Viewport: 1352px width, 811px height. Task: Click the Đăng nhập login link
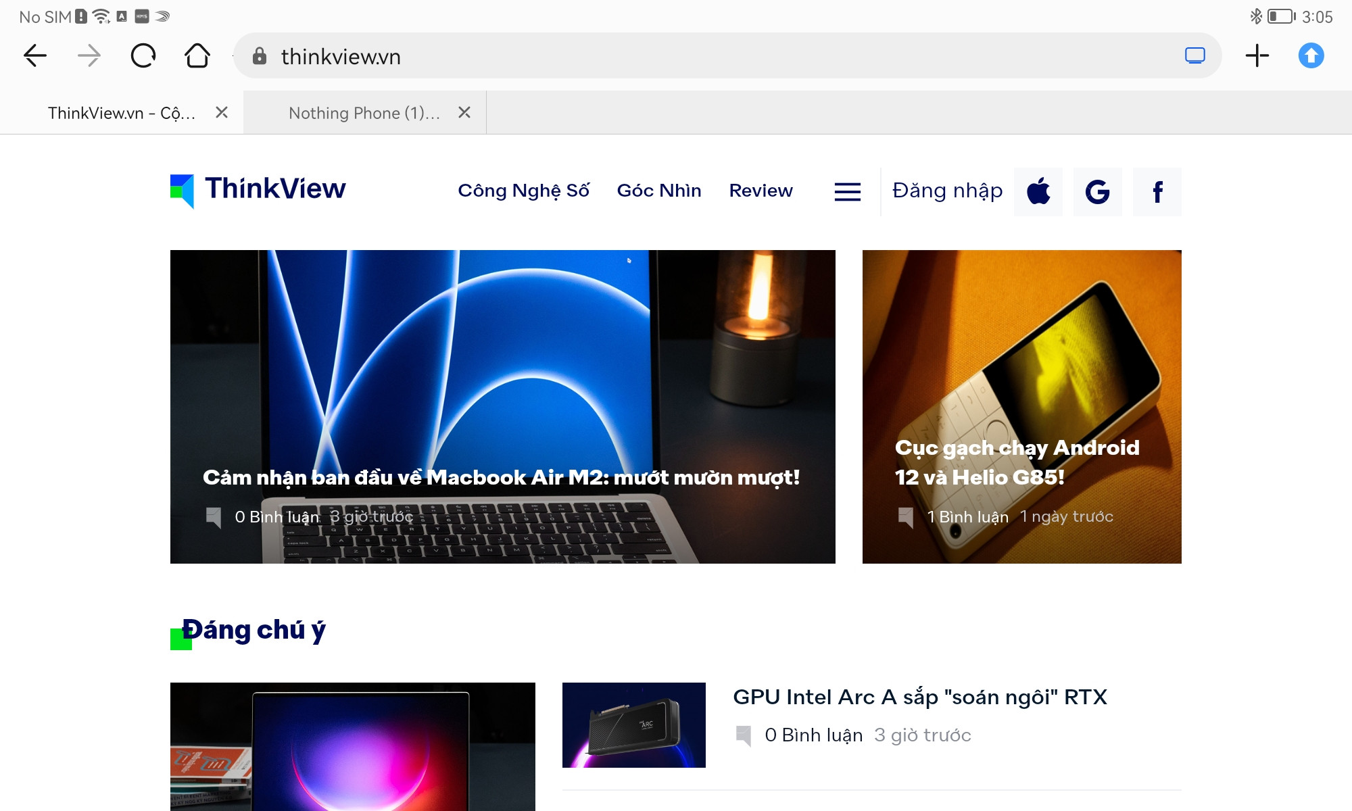[948, 191]
